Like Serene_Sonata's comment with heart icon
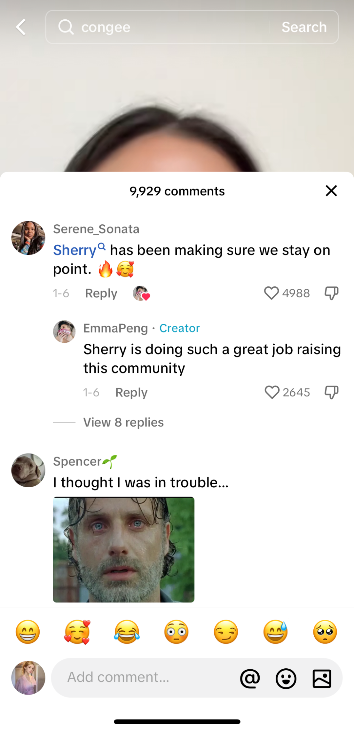The image size is (354, 731). 271,293
